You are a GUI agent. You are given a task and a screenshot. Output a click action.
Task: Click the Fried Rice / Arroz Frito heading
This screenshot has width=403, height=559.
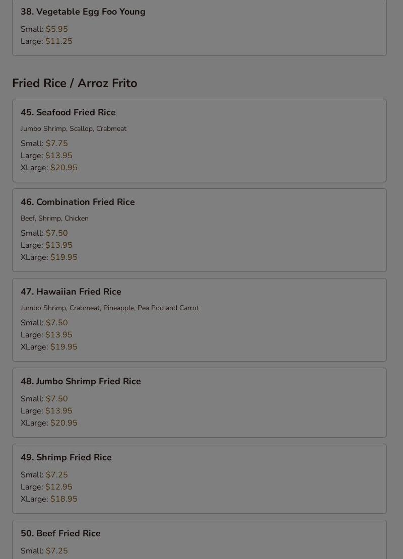tap(75, 83)
